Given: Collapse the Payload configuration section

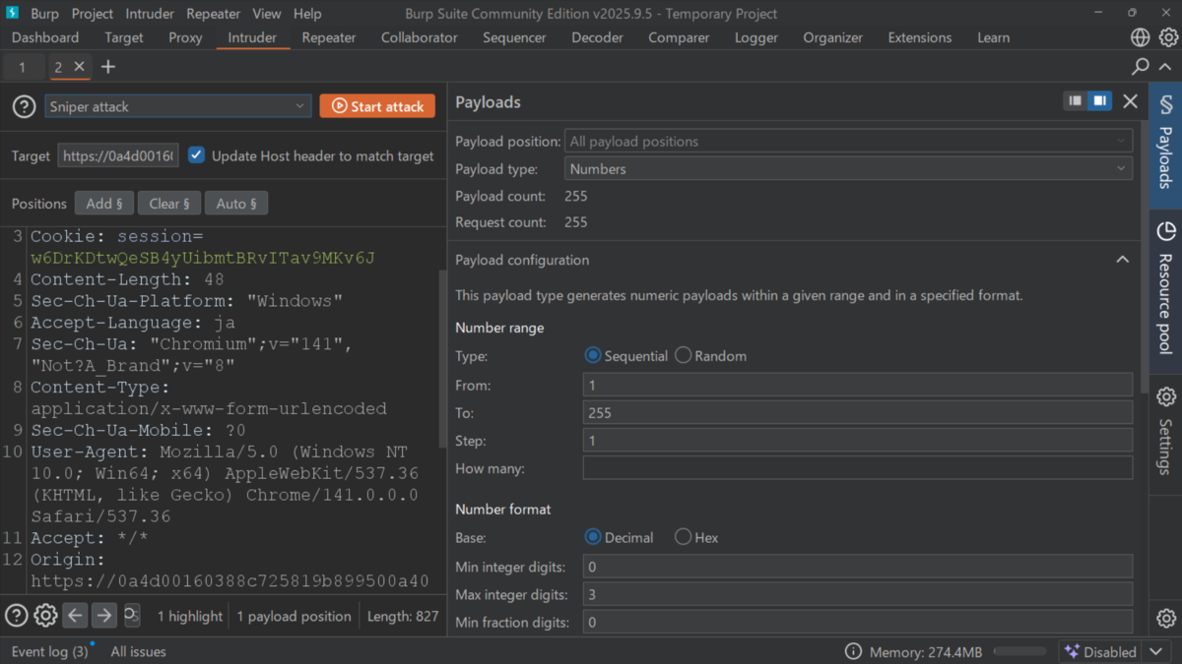Looking at the screenshot, I should [x=1122, y=260].
